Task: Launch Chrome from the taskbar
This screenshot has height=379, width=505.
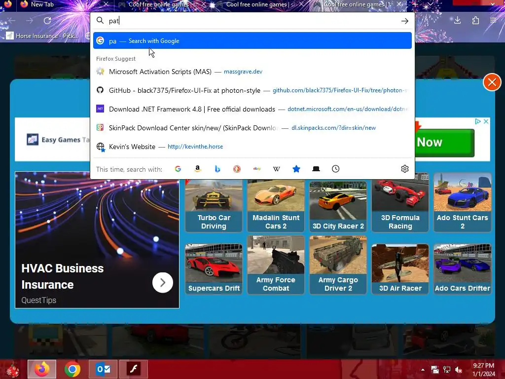Action: tap(72, 369)
